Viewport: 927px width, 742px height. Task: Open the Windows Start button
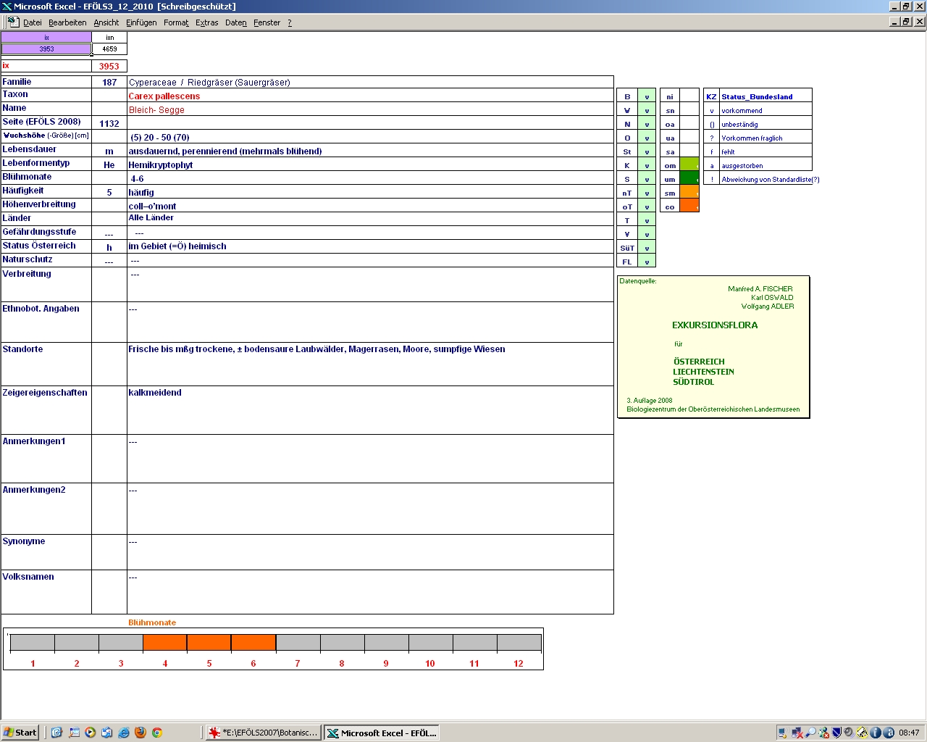click(20, 733)
